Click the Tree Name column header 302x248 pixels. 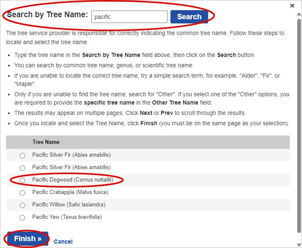coord(46,142)
